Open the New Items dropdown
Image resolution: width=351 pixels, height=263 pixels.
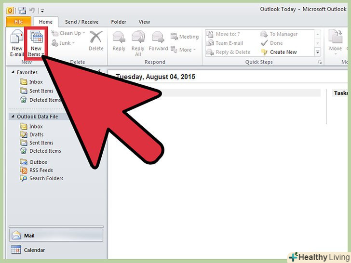point(36,44)
